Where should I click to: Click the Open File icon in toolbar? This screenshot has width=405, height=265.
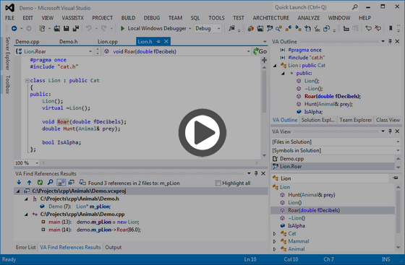[57, 28]
